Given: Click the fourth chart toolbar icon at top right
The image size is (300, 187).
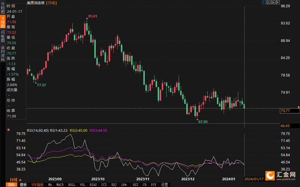Looking at the screenshot, I should (278, 2).
